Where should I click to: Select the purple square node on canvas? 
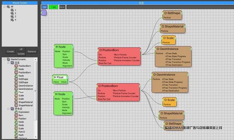point(44,13)
